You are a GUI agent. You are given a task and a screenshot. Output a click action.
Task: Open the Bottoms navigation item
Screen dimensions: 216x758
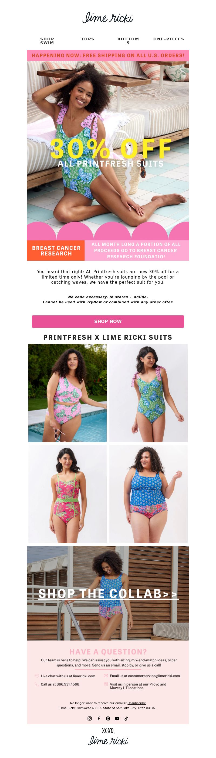point(128,41)
